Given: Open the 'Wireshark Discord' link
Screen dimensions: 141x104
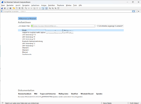Looking at the screenshot, I should click(x=87, y=94).
